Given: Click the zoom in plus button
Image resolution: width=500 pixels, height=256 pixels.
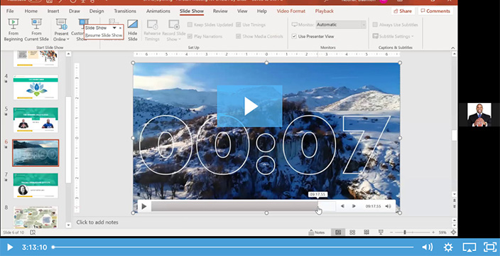Looking at the screenshot, I should pos(433,233).
